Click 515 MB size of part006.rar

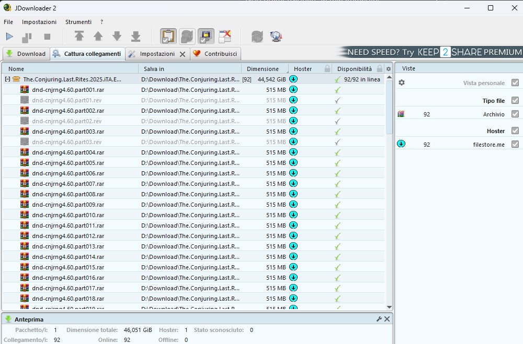coord(276,173)
